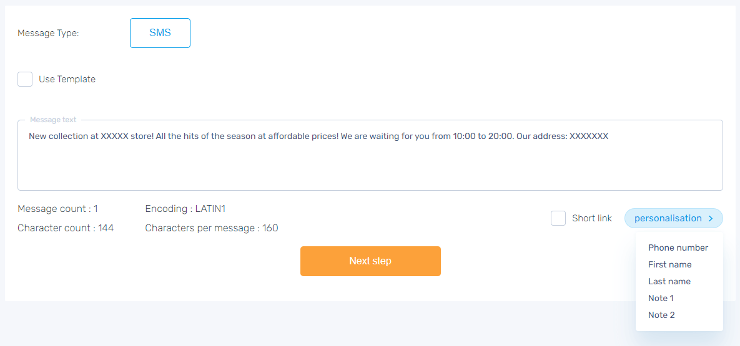Click the 'Message Type:' label
The height and width of the screenshot is (346, 740).
coord(48,33)
